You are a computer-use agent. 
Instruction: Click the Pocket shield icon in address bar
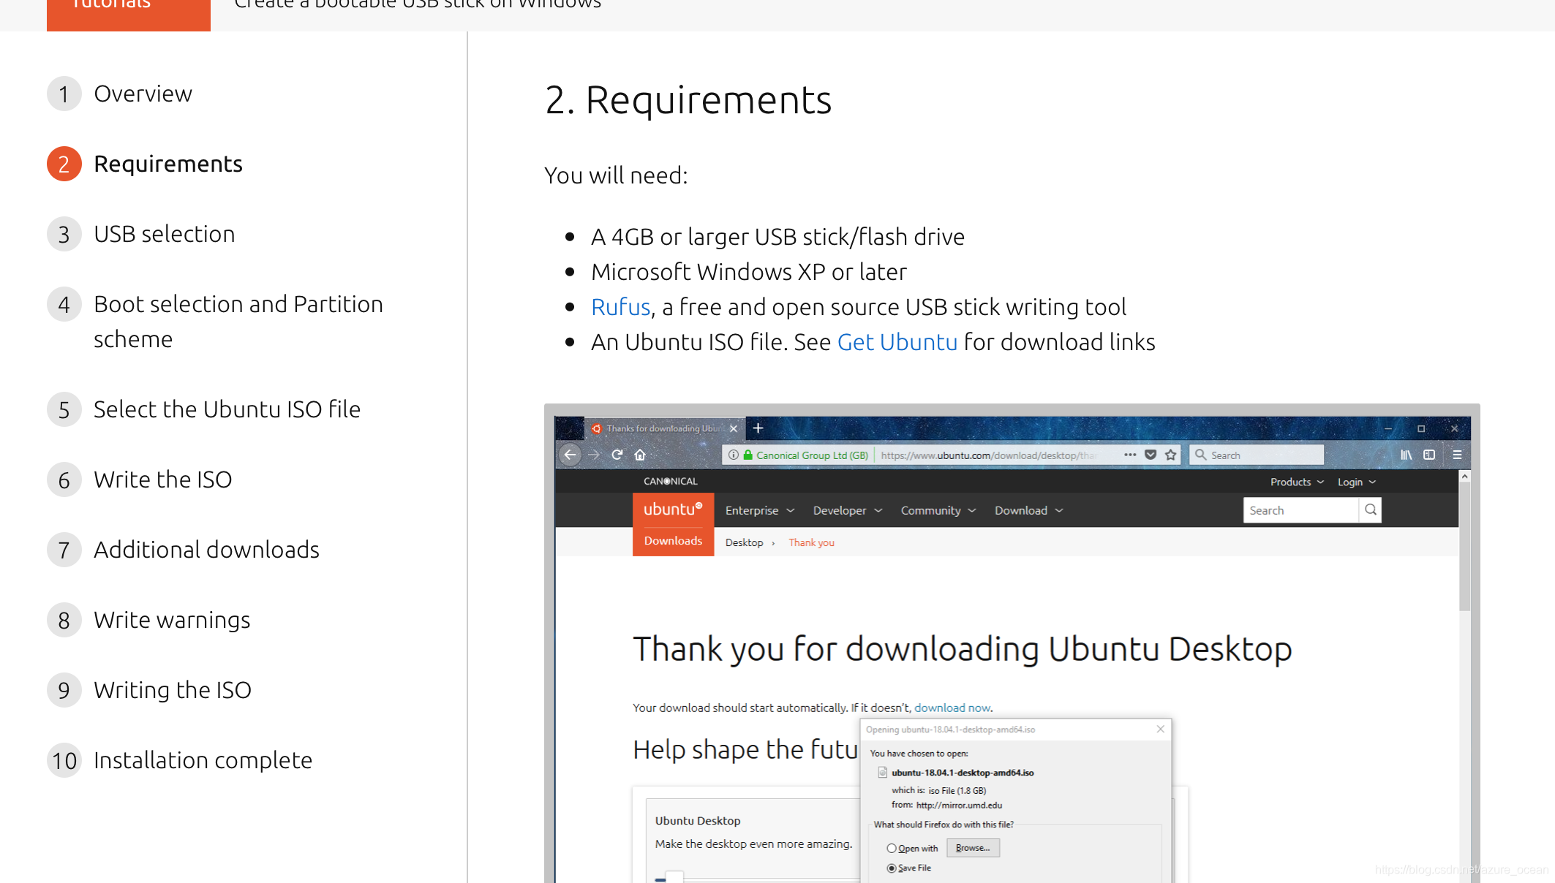tap(1151, 455)
